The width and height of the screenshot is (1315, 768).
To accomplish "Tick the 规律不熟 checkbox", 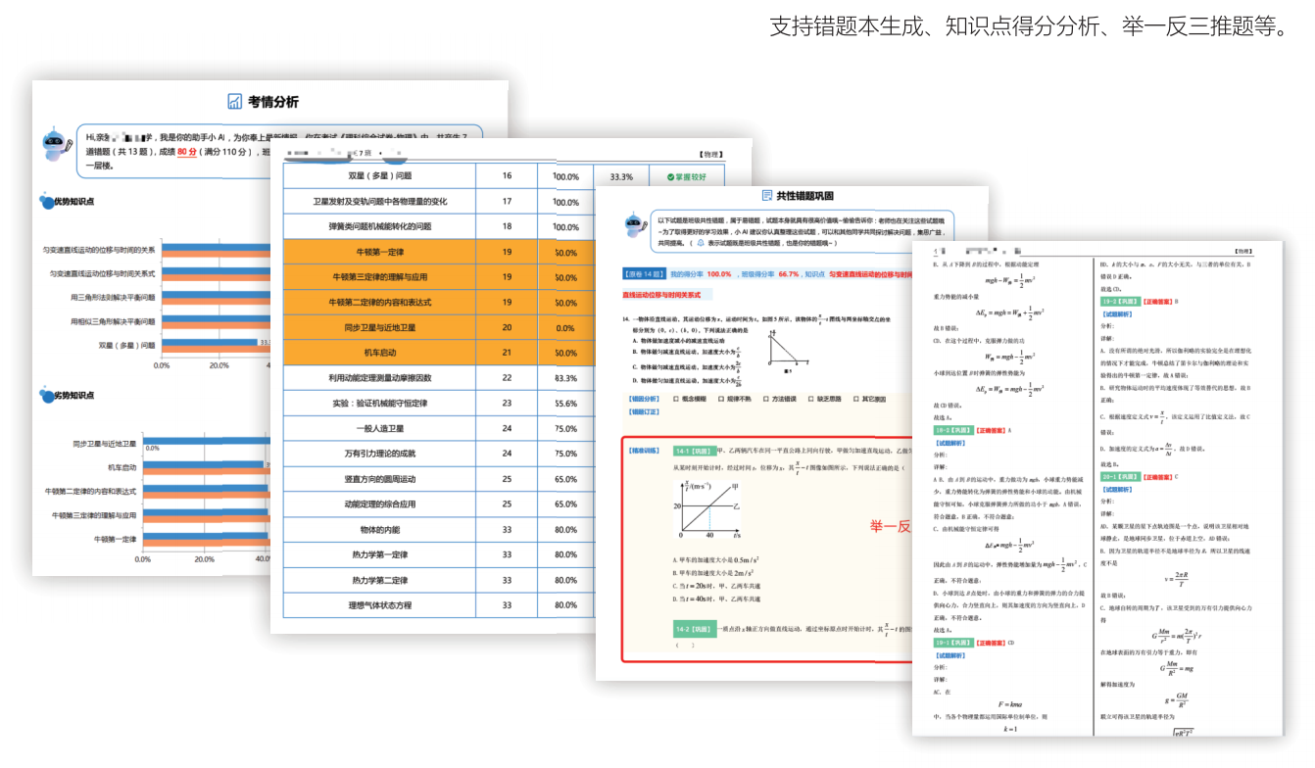I will [x=721, y=399].
